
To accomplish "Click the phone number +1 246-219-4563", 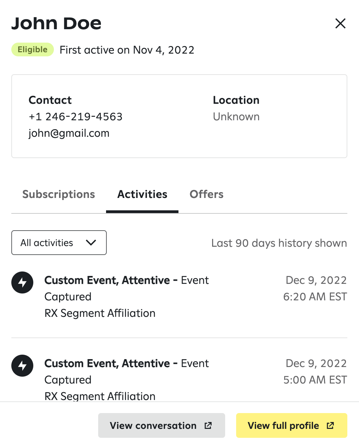I will click(x=76, y=117).
